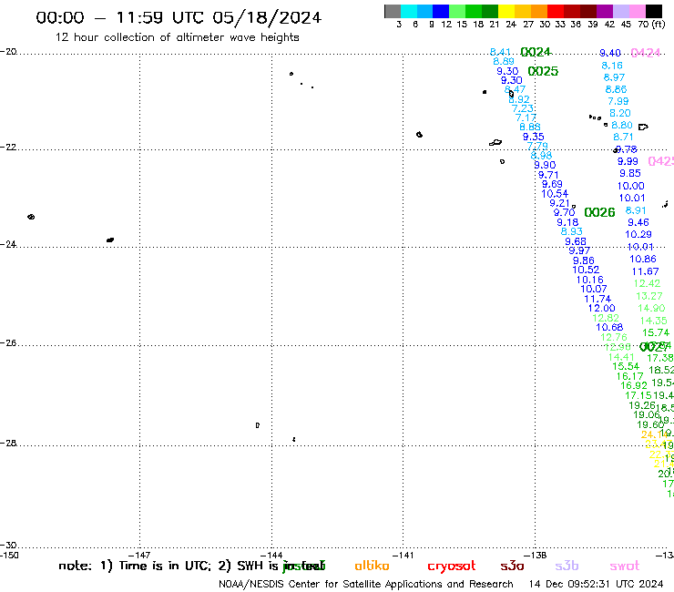Click the wave height value 7.99
This screenshot has height=592, width=674.
618,101
